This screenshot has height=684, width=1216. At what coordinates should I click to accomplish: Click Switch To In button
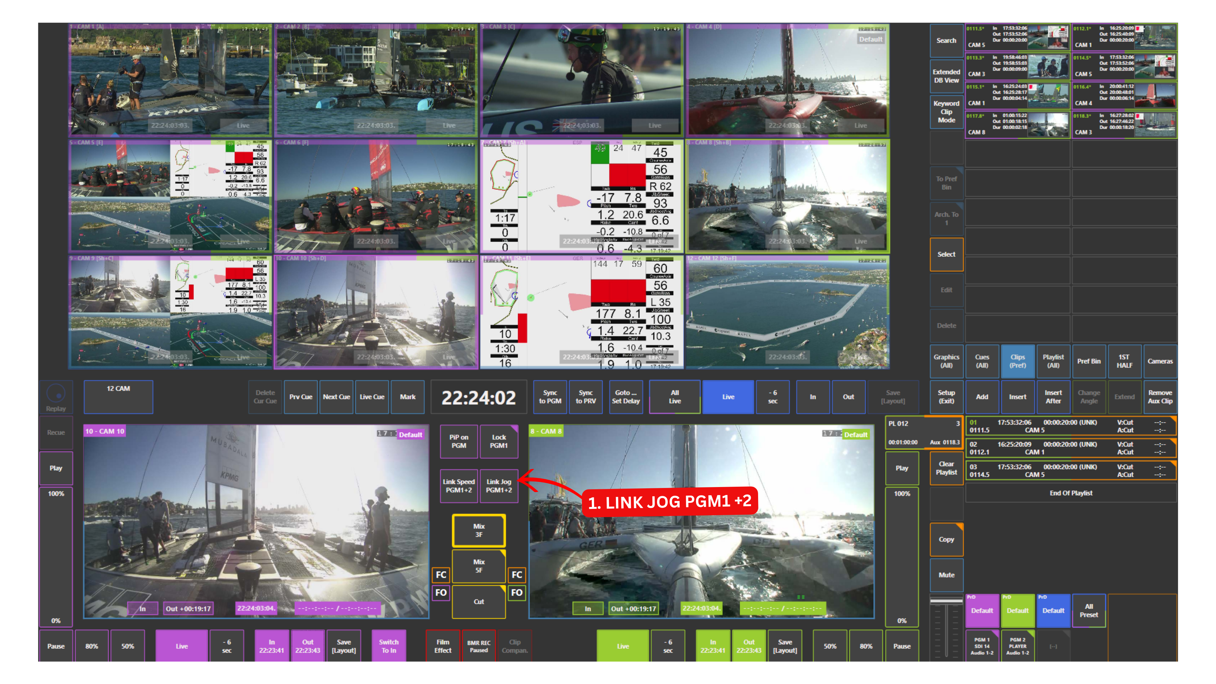point(389,646)
